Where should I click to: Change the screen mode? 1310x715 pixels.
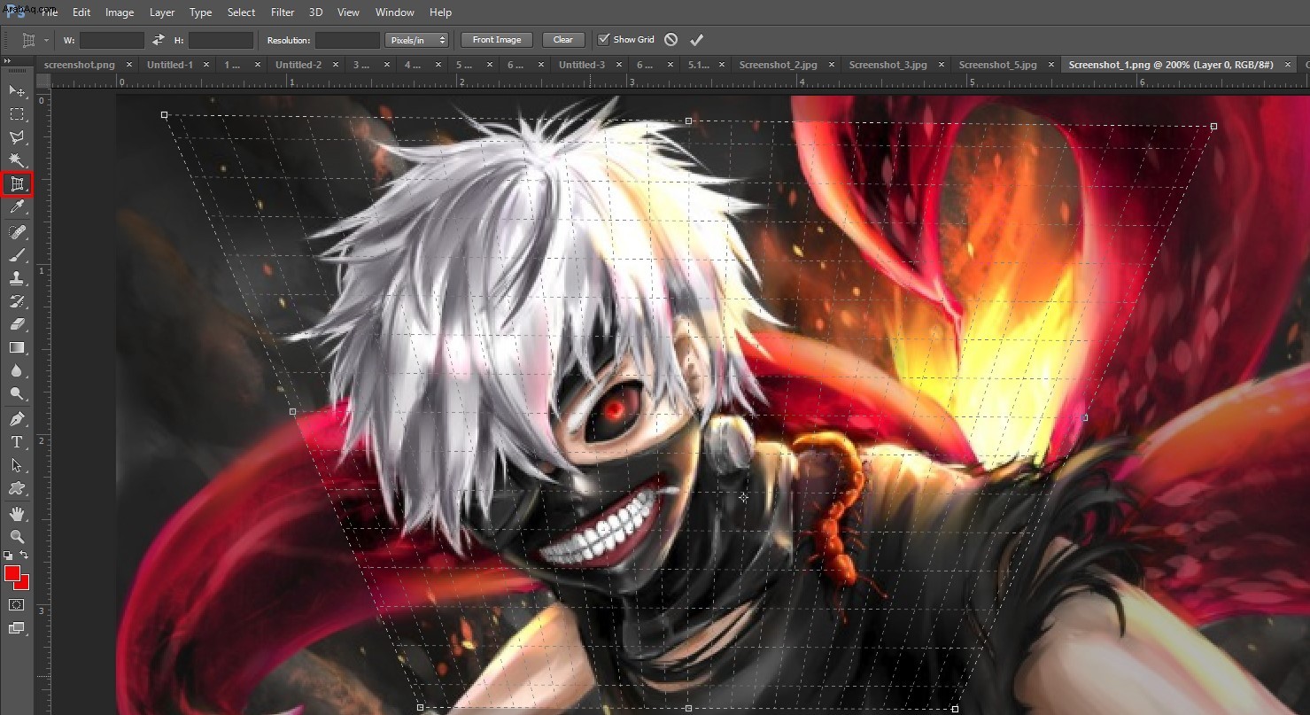coord(17,628)
